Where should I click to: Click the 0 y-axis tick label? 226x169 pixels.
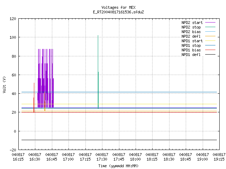[15, 131]
